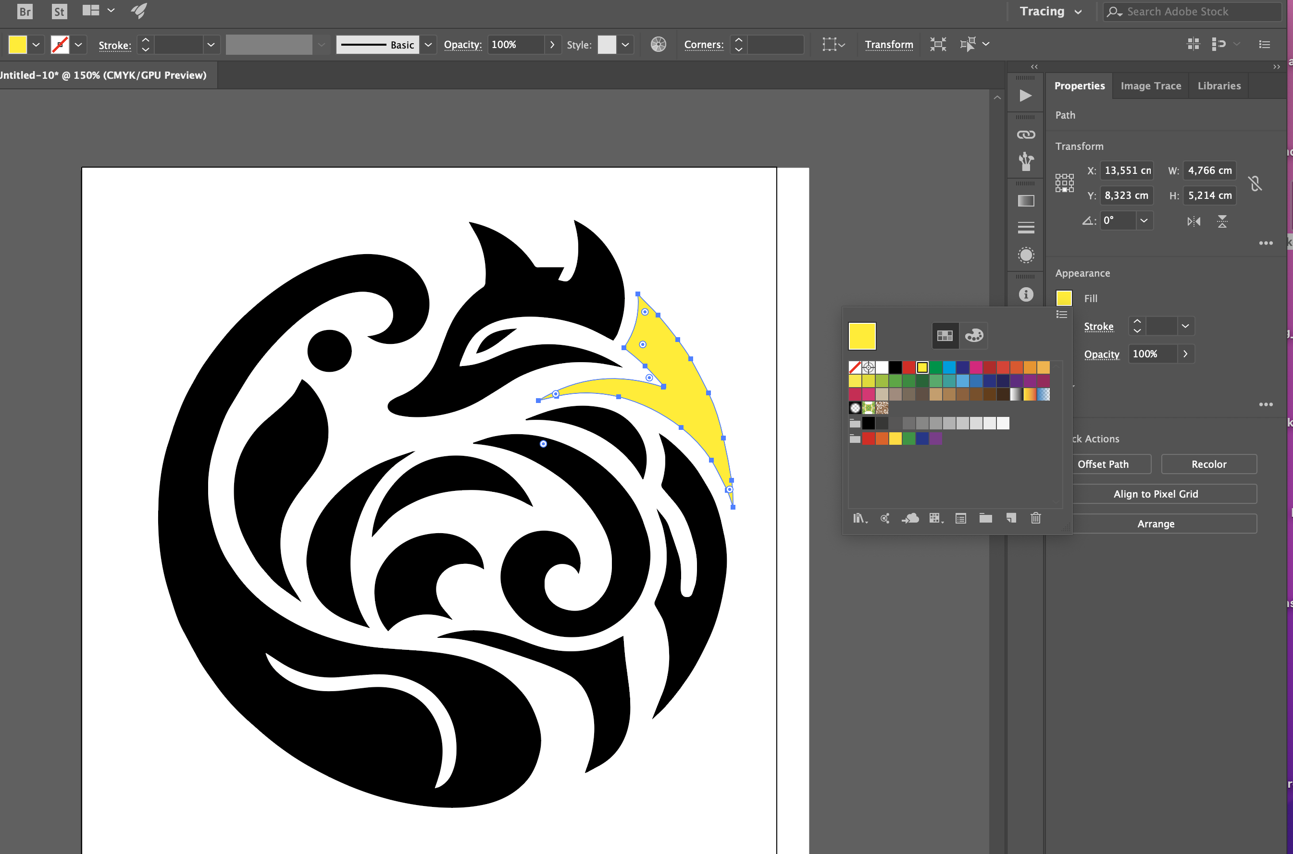The image size is (1293, 854).
Task: Click the Offset Path button
Action: (x=1103, y=464)
